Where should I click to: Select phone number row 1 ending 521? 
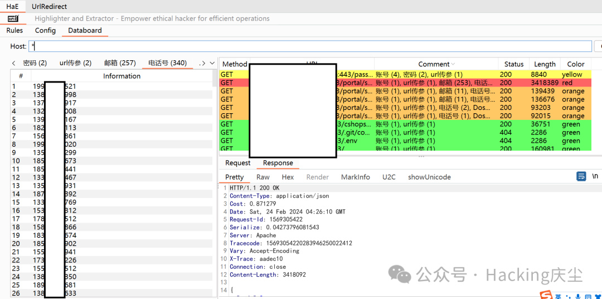(x=111, y=86)
